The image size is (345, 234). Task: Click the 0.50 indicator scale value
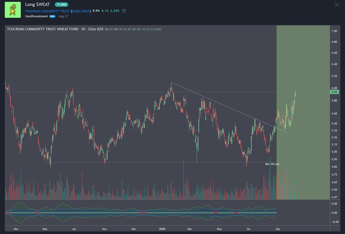334,204
